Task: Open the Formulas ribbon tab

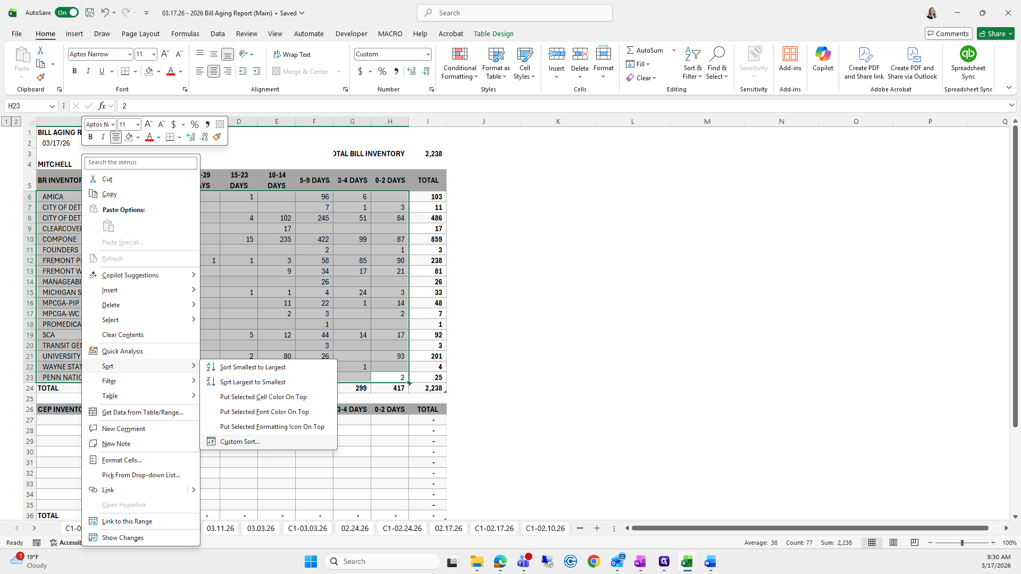Action: pyautogui.click(x=185, y=33)
